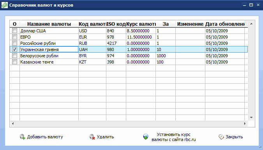This screenshot has width=263, height=150.
Task: Click the KZT code cell
Action: coord(92,62)
